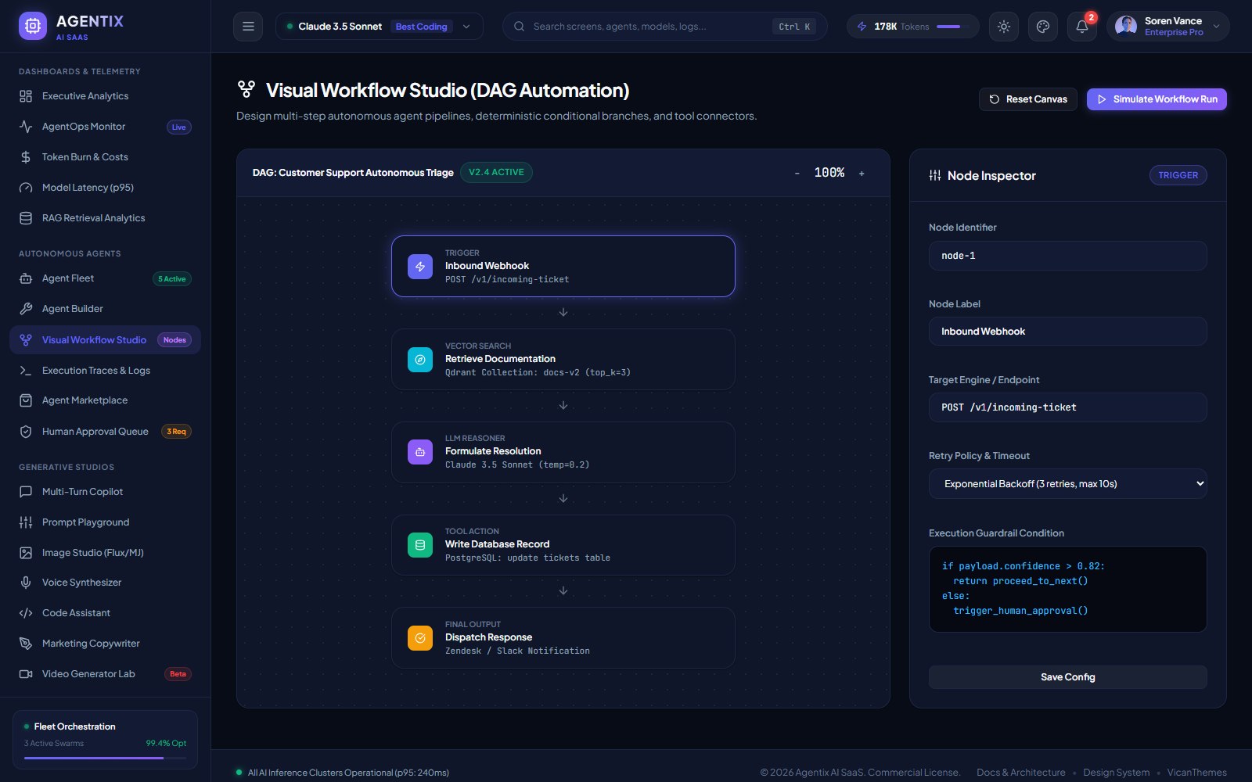
Task: Click the Node Identifier input field
Action: click(x=1067, y=256)
